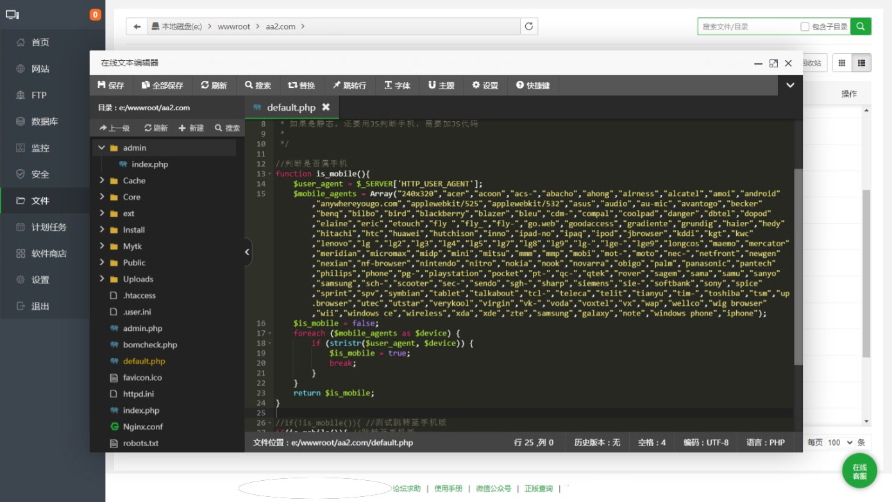This screenshot has height=502, width=892.
Task: Toggle the include subdirectories checkbox
Action: point(805,27)
